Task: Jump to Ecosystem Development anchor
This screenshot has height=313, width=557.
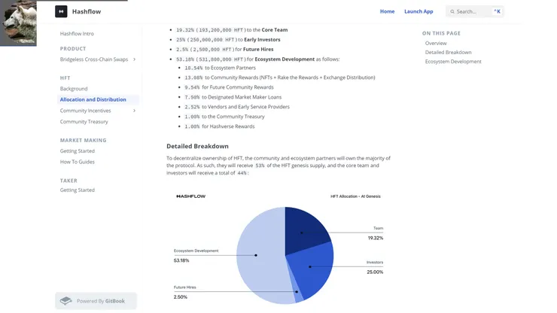Action: [453, 62]
